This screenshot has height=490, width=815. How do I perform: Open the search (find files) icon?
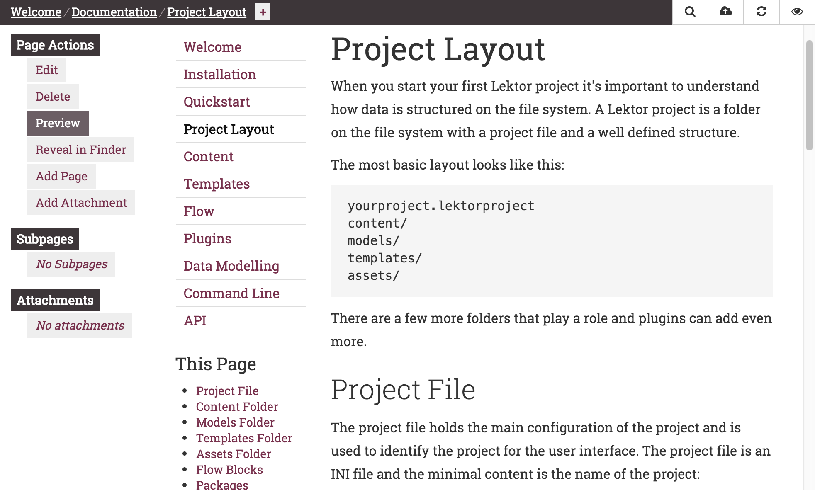tap(690, 12)
